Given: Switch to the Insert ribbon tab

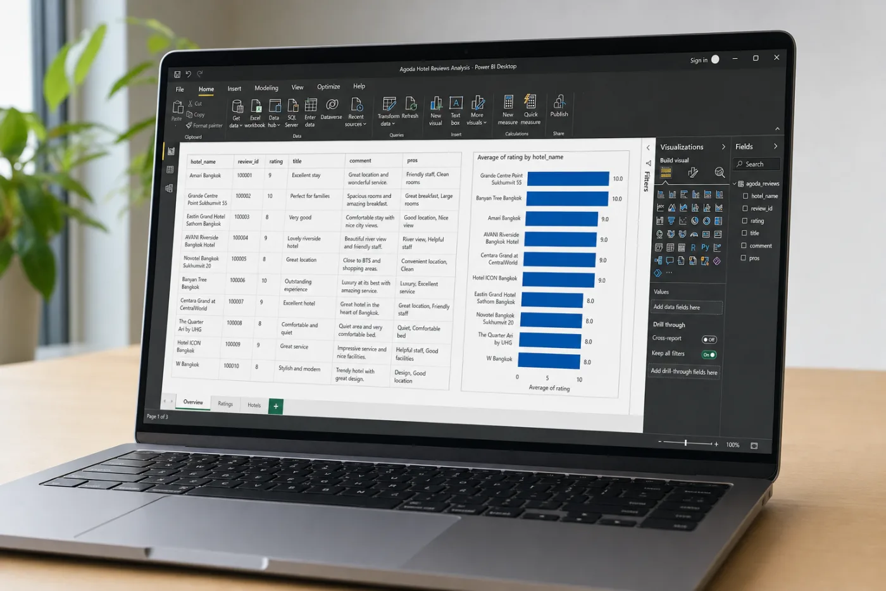Looking at the screenshot, I should tap(234, 89).
